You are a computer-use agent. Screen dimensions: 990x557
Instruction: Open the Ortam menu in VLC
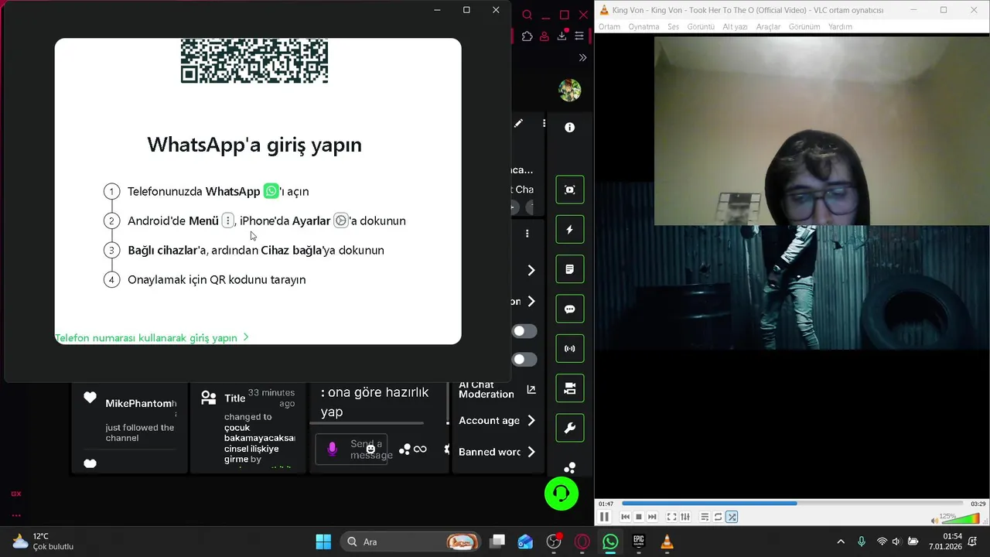[609, 26]
